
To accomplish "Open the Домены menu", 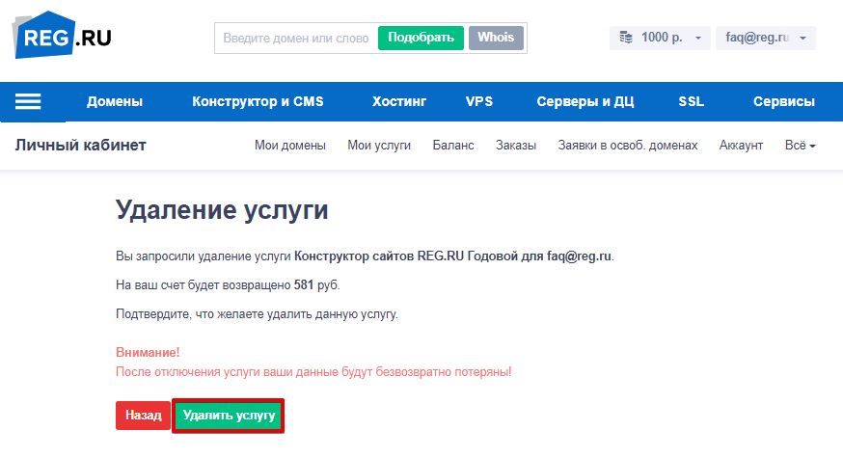I will point(115,101).
